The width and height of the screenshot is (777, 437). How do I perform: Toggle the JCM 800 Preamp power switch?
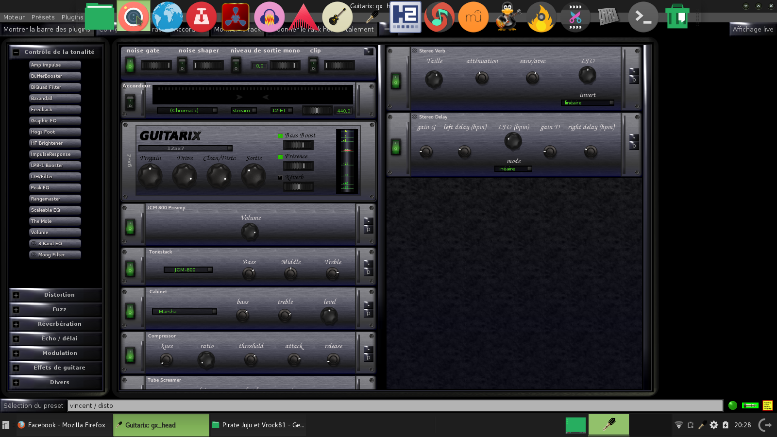130,227
